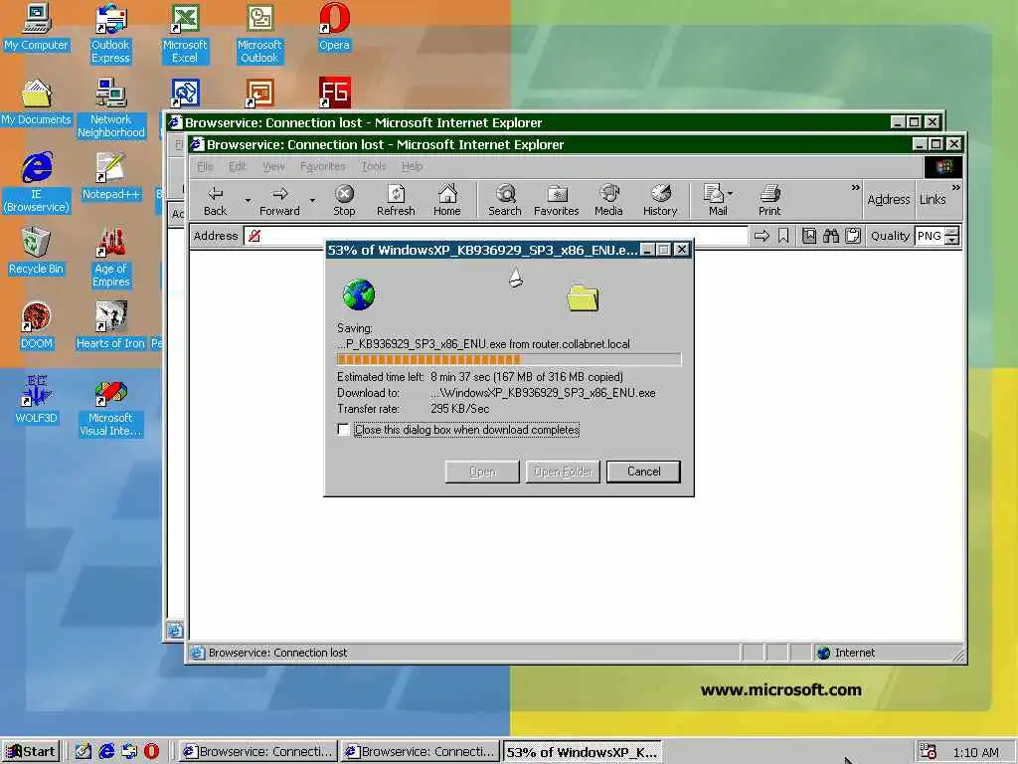Open the Opera desktop shortcut
The height and width of the screenshot is (764, 1018).
[334, 27]
